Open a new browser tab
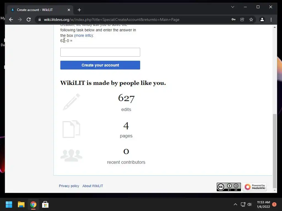 [79, 10]
